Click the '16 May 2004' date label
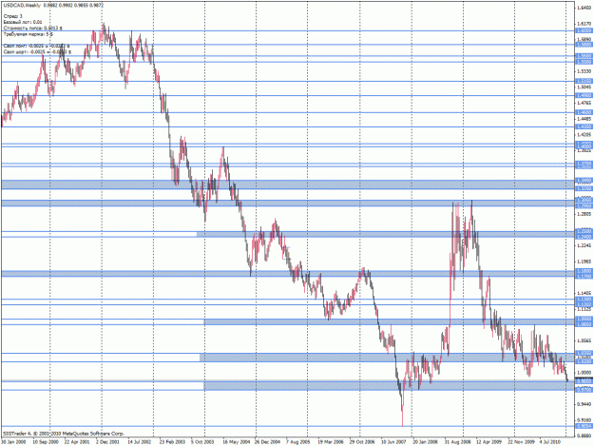Image resolution: width=594 pixels, height=446 pixels. [x=236, y=442]
